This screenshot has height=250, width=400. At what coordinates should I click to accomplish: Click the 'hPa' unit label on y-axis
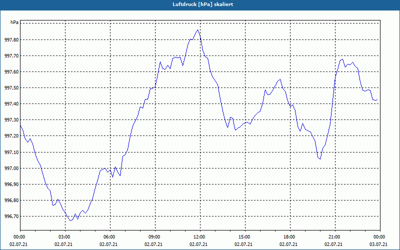(14, 22)
